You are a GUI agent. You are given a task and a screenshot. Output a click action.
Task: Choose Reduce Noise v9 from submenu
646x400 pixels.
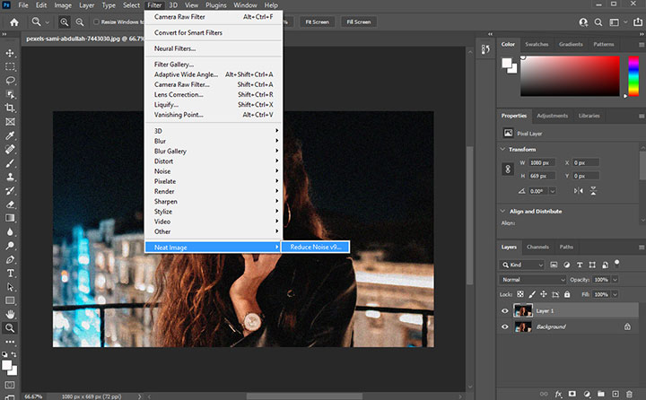(313, 247)
